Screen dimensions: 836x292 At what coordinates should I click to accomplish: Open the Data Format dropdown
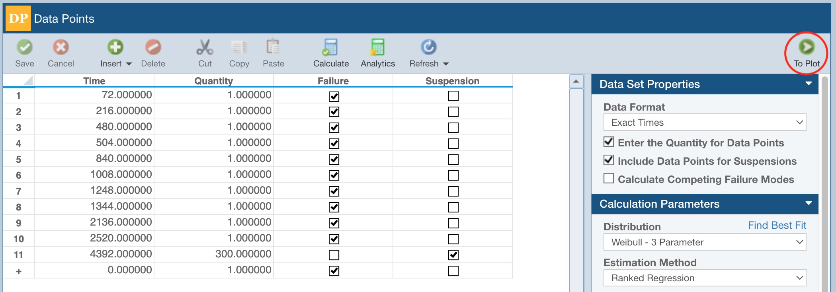click(x=705, y=123)
